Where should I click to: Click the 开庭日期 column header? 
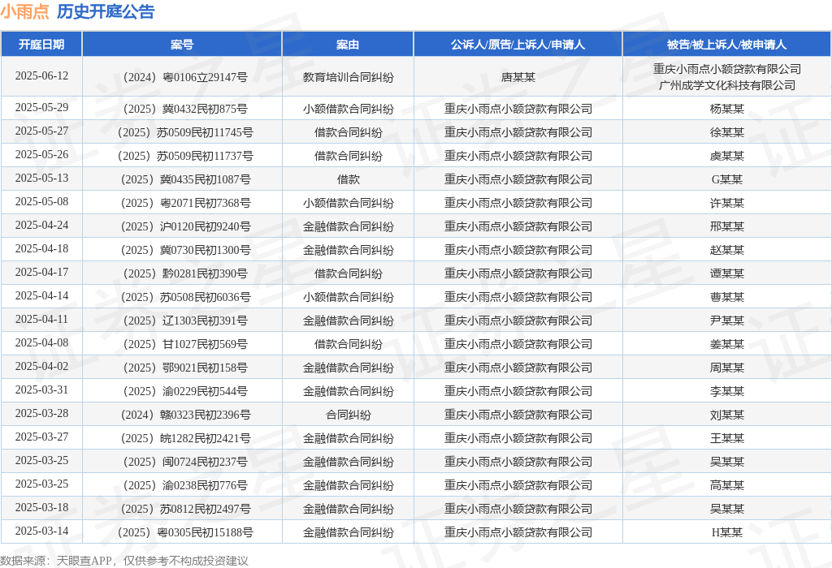41,45
